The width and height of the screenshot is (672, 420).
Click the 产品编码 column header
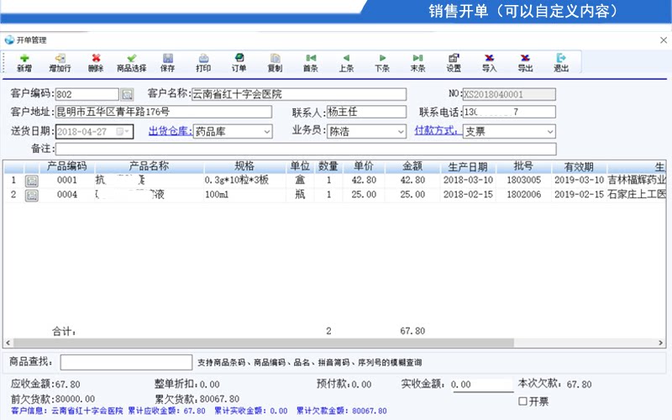point(66,166)
